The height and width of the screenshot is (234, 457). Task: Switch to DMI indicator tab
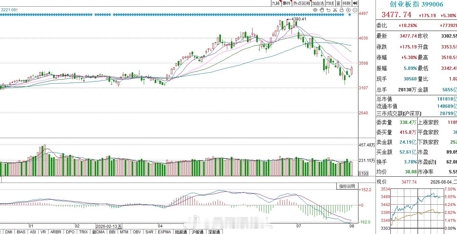(x=9, y=232)
